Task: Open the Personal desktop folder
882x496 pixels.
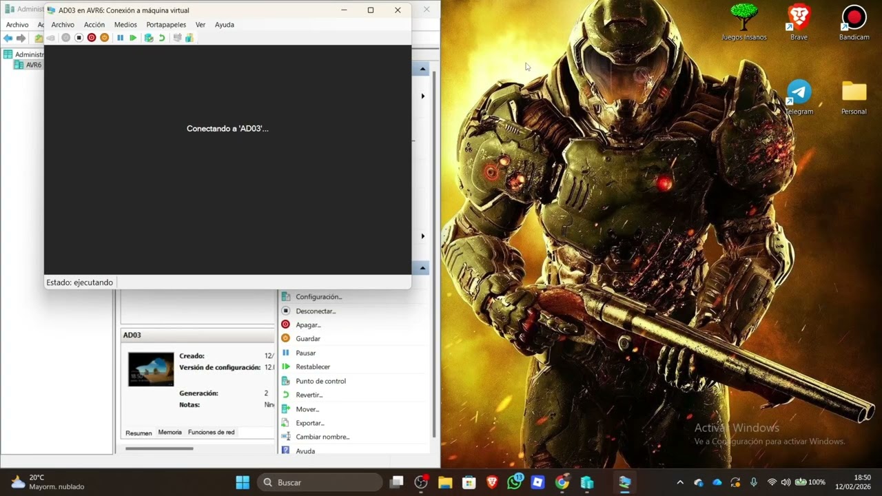Action: pyautogui.click(x=854, y=97)
